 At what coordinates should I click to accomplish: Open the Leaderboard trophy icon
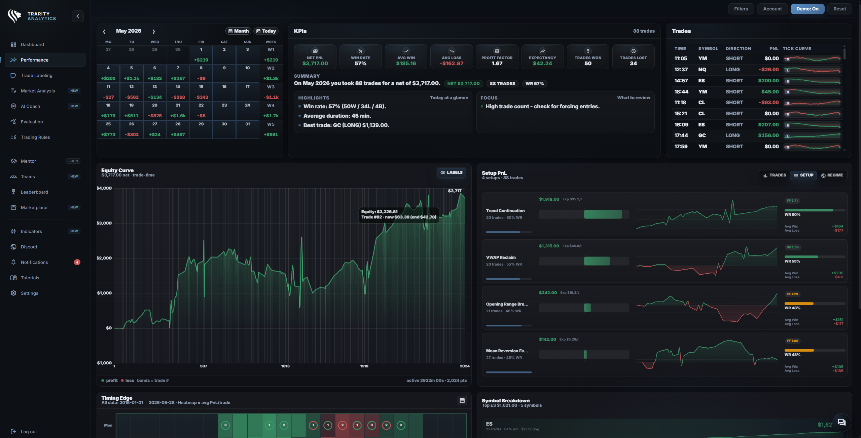tap(13, 192)
